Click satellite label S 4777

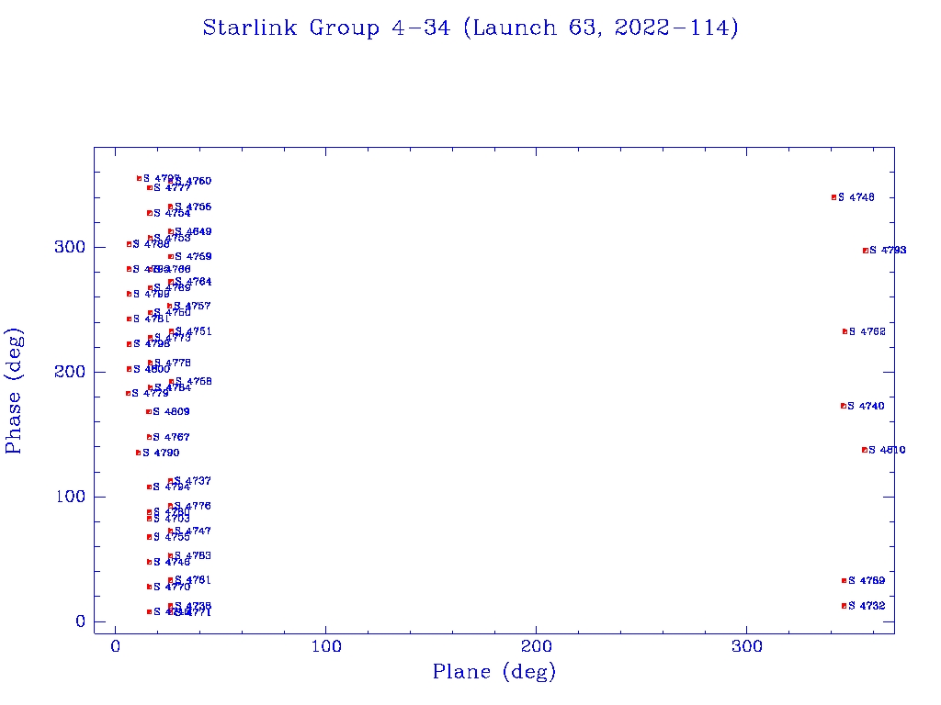[x=172, y=187]
